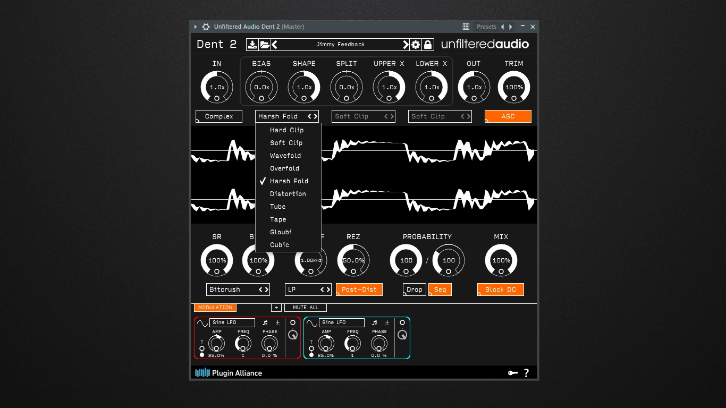Expand the first Sine LFO type selector

pos(232,322)
